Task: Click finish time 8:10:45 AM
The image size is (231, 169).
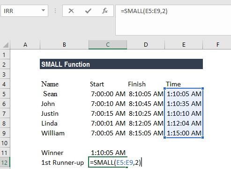Action: pos(146,104)
